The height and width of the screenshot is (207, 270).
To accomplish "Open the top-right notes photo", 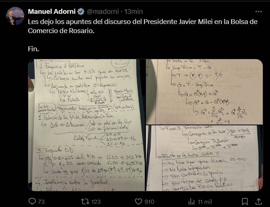I will point(204,92).
